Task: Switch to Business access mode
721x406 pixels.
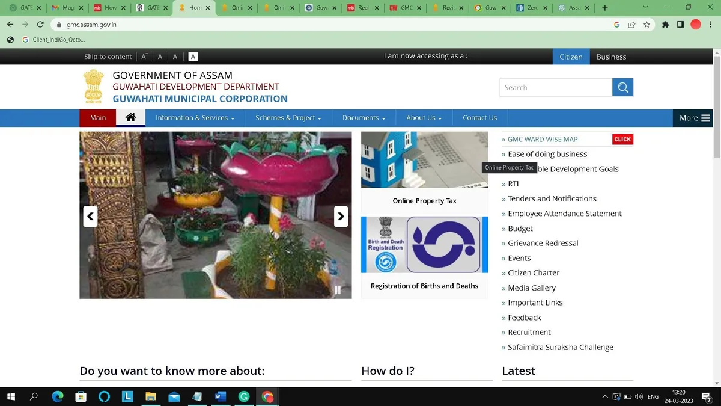Action: 611,57
